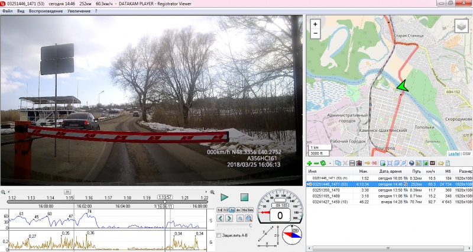Image resolution: width=473 pixels, height=252 pixels.
Task: Select the 64x playback speed button
Action: 250,209
